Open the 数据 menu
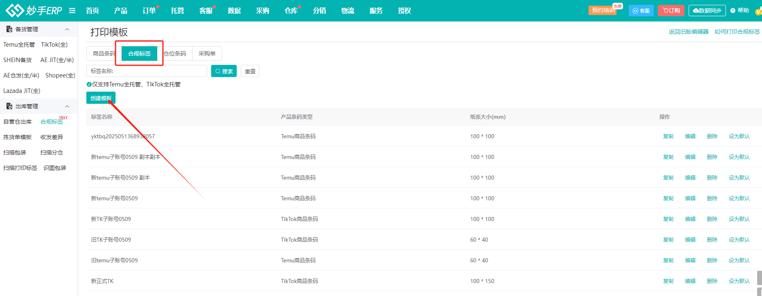762x296 pixels. tap(234, 11)
